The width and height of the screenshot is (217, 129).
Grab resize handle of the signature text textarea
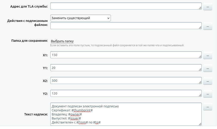[200, 124]
